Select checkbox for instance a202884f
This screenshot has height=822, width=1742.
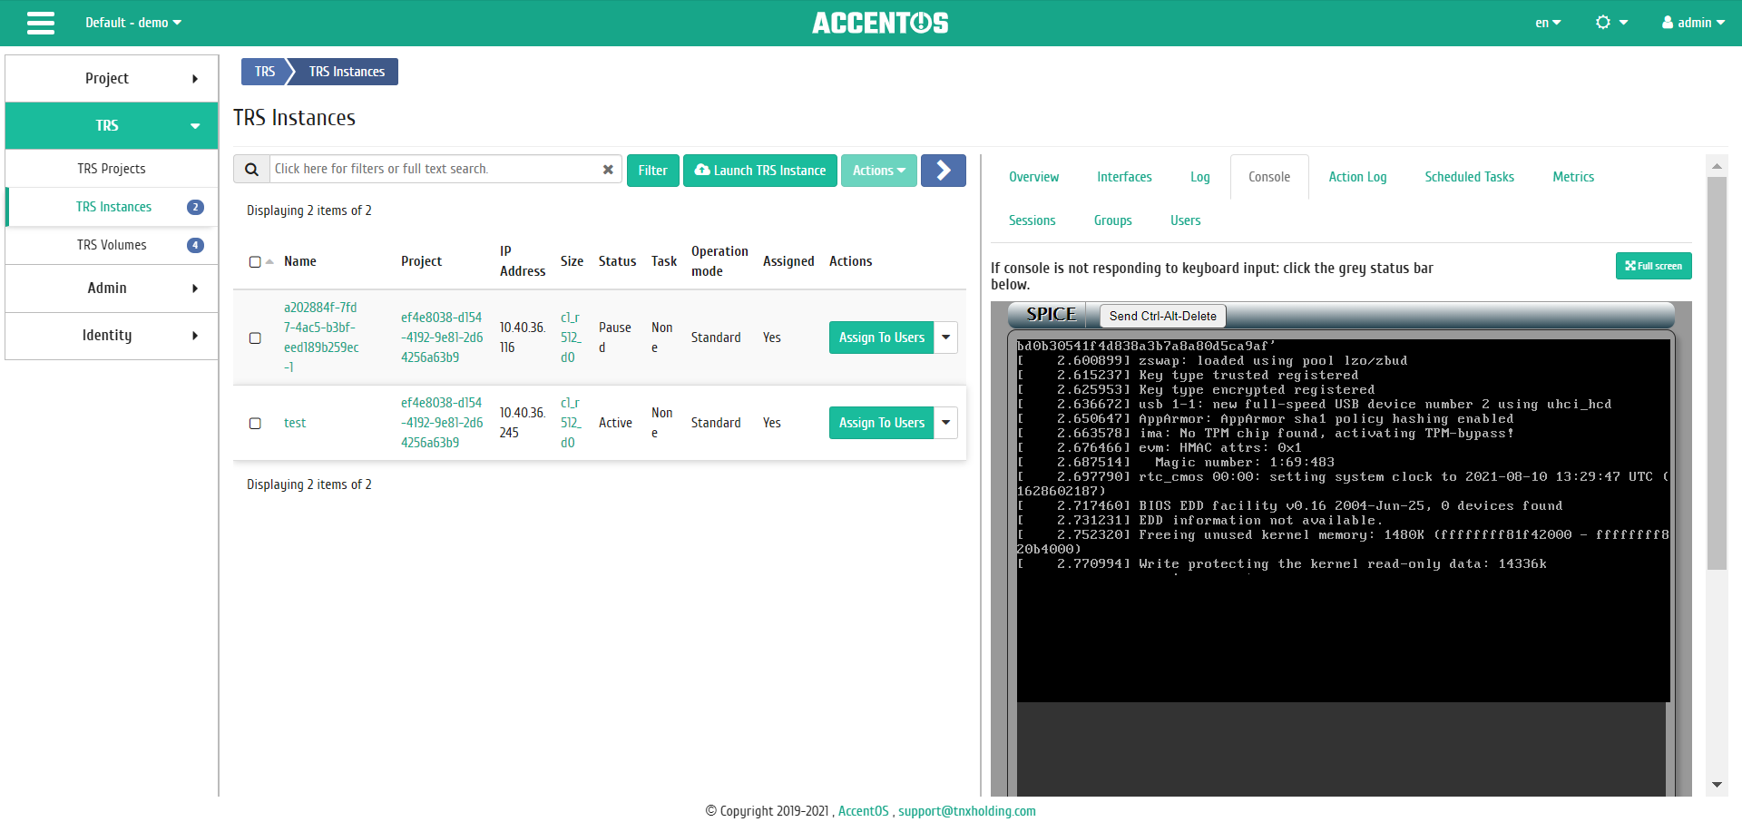255,338
